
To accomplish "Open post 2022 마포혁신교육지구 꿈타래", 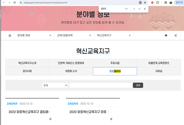I will coord(30,112).
